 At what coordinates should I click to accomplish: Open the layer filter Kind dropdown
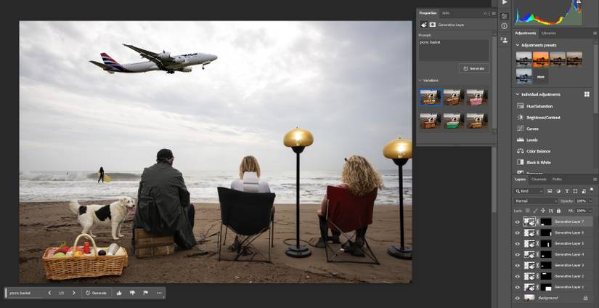pyautogui.click(x=529, y=191)
